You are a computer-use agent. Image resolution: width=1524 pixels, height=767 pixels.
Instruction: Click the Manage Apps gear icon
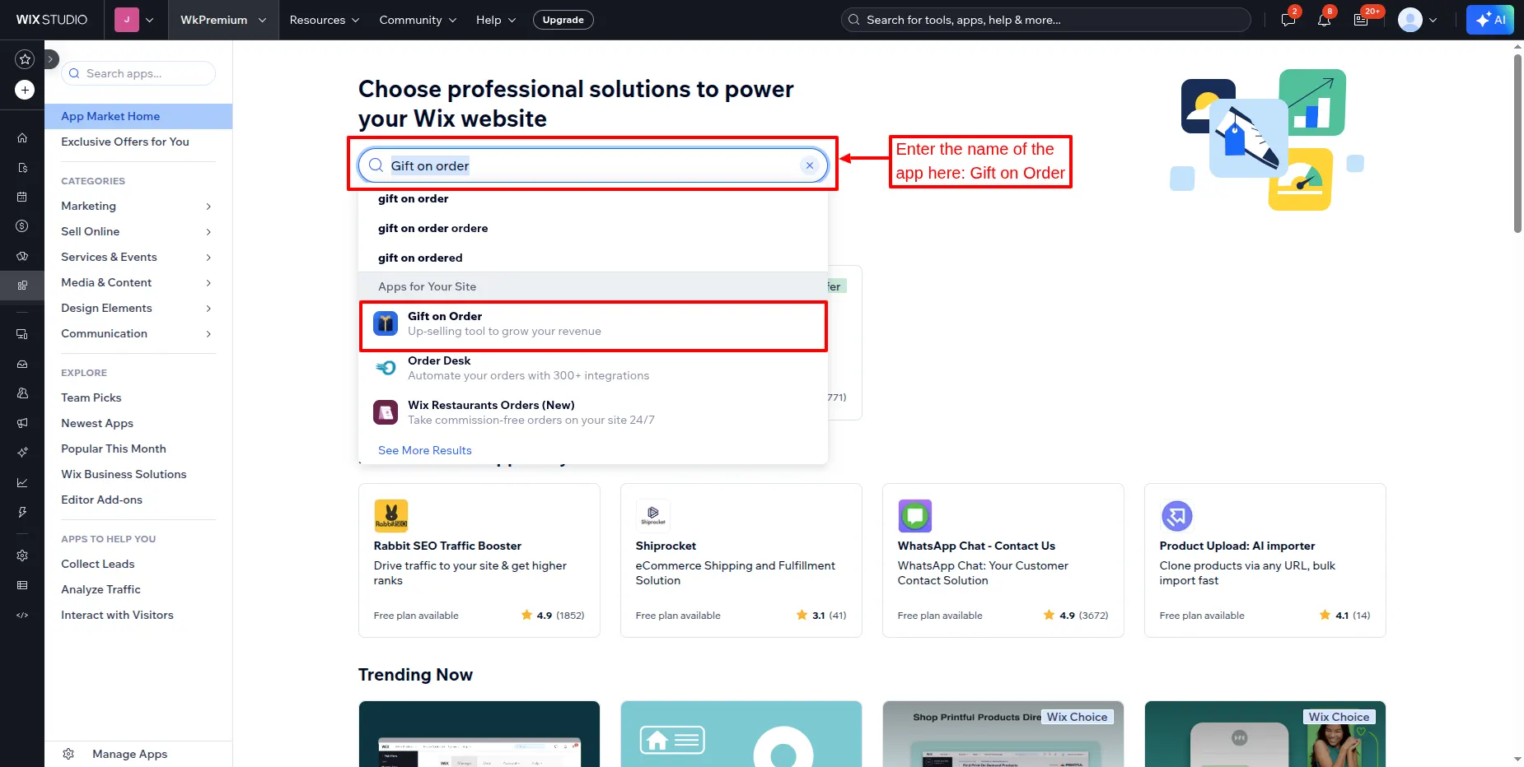tap(68, 754)
